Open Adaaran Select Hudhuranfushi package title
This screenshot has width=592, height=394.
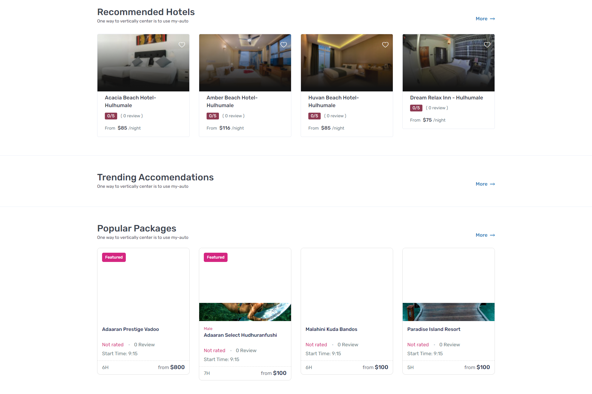point(240,335)
